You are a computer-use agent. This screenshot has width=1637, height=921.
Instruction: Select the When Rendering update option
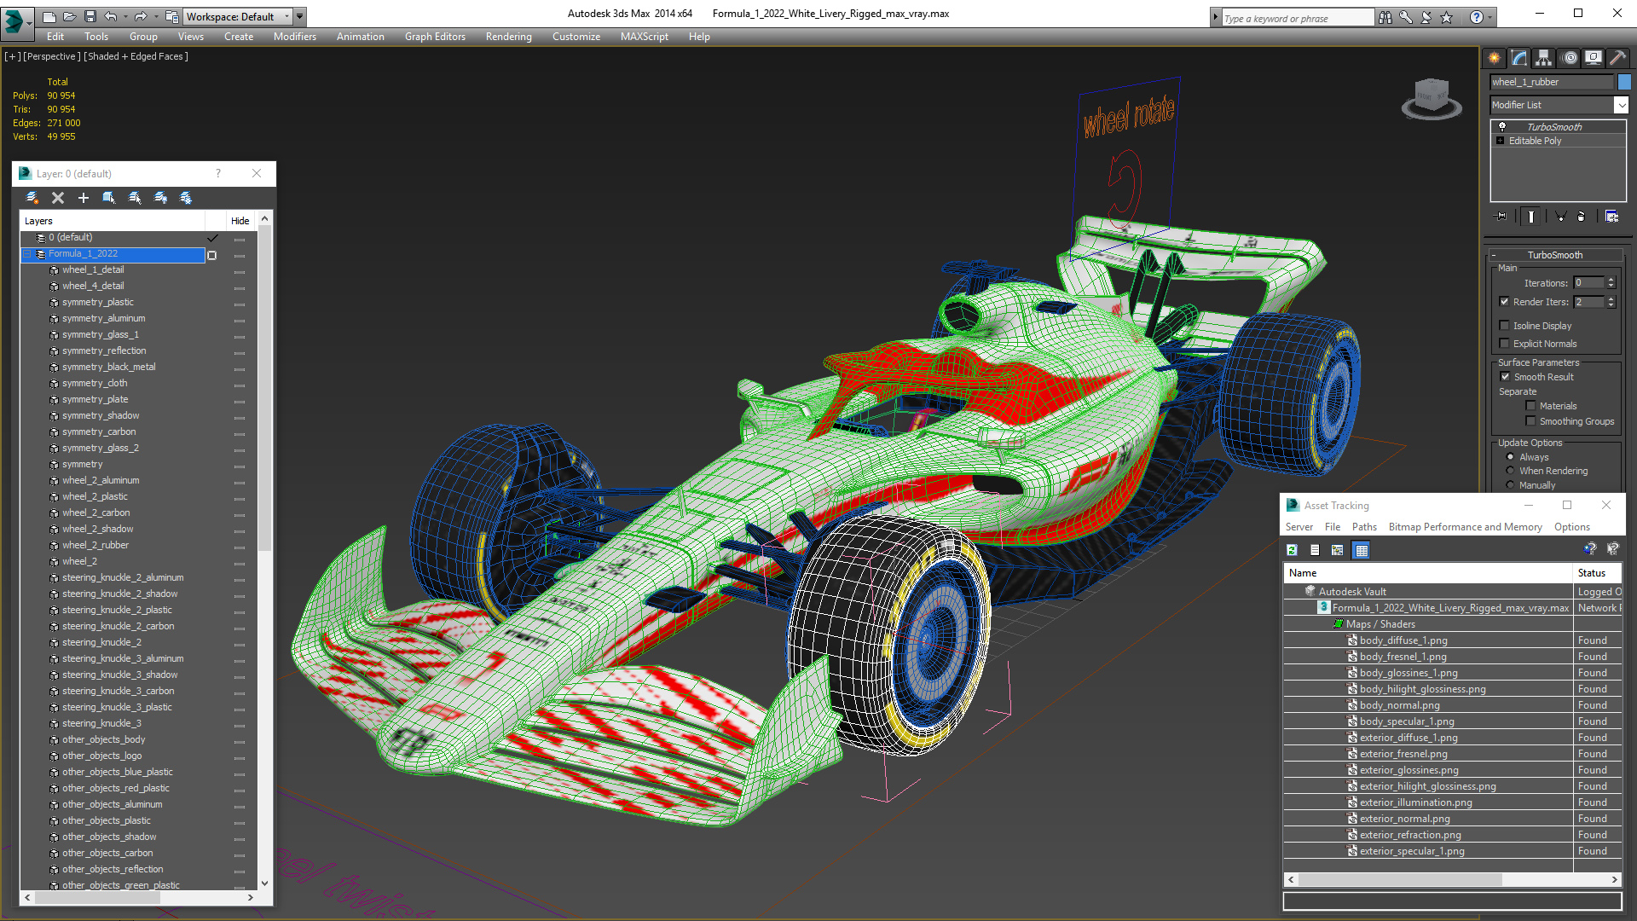coord(1511,471)
